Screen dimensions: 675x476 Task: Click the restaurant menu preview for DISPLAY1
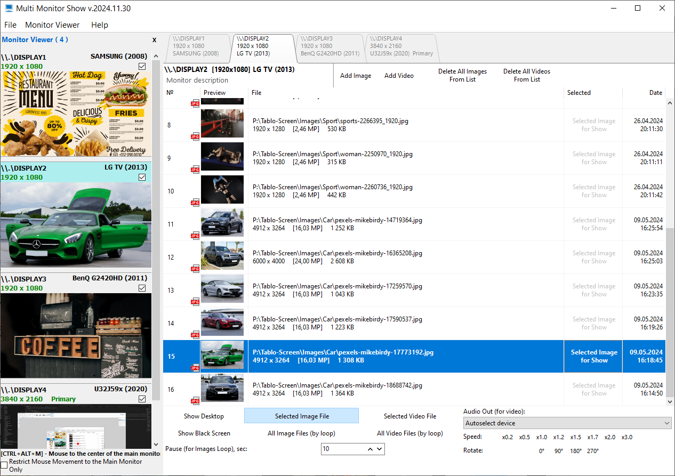[76, 114]
